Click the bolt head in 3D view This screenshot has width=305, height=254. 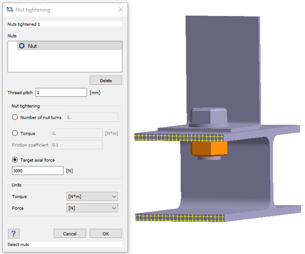click(x=209, y=116)
